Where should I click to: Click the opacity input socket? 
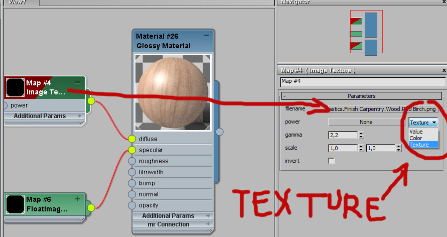(x=132, y=205)
